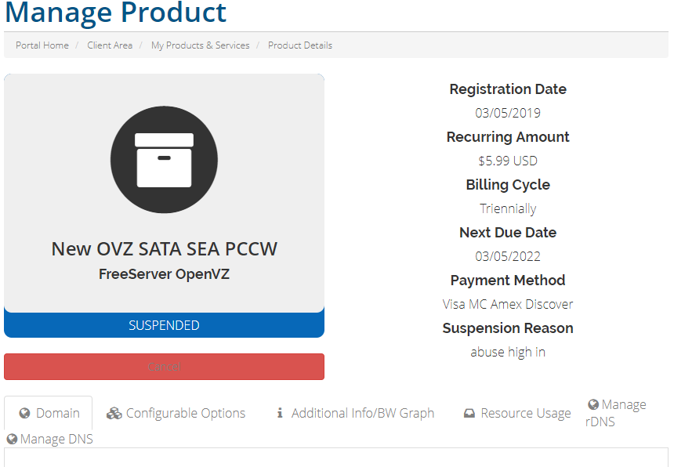Click the globe icon beside Manage DNS
Viewport: 674px width, 467px height.
point(12,440)
